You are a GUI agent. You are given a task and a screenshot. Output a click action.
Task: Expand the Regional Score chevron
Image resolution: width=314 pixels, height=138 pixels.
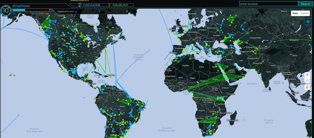(76, 12)
